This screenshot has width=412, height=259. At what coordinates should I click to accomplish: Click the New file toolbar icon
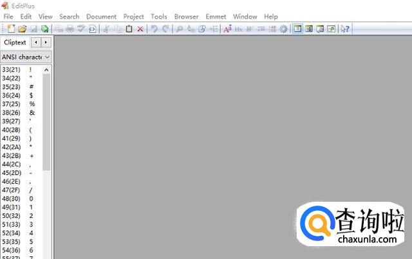pos(11,29)
